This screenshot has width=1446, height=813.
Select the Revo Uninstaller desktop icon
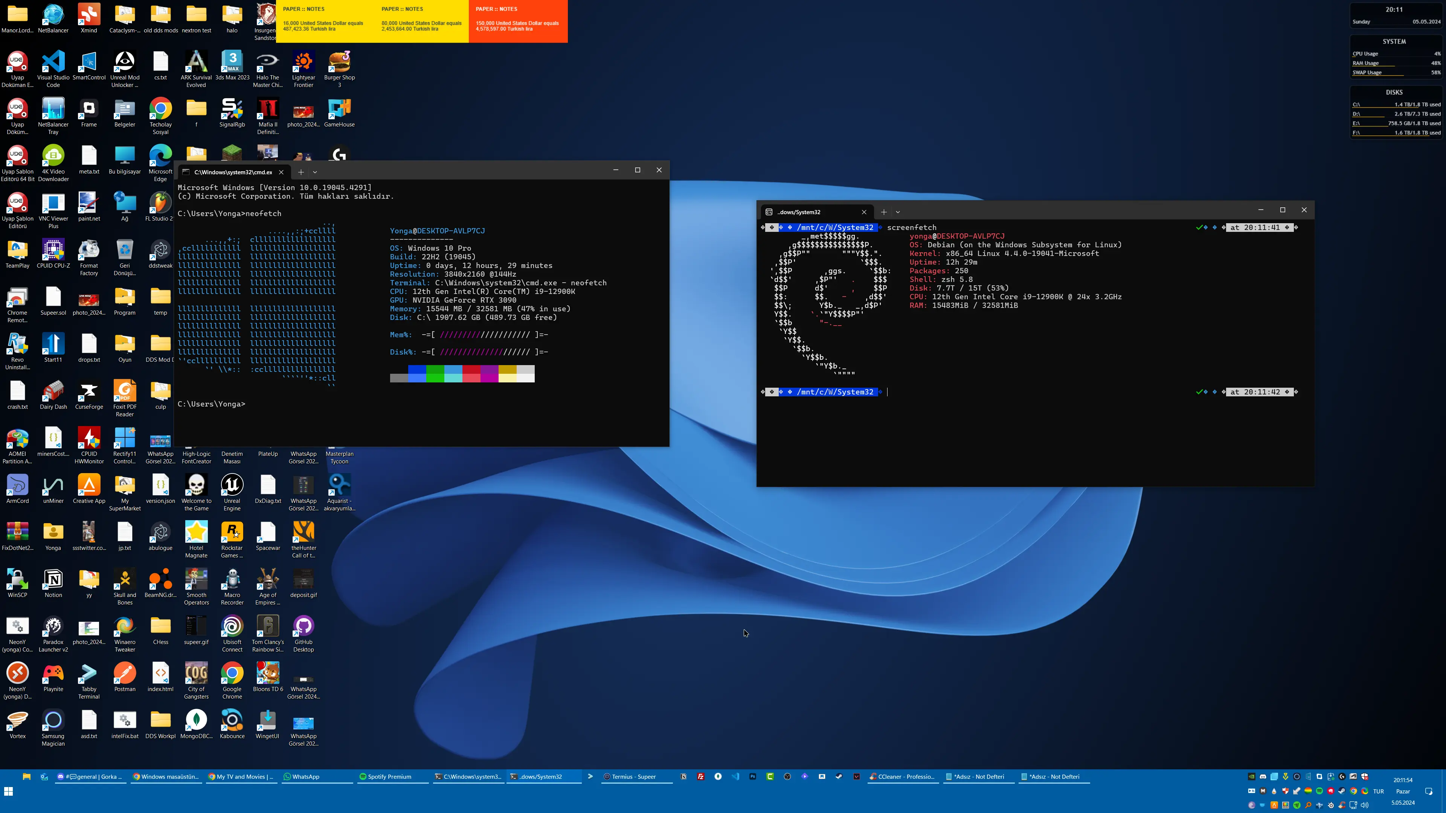click(17, 351)
